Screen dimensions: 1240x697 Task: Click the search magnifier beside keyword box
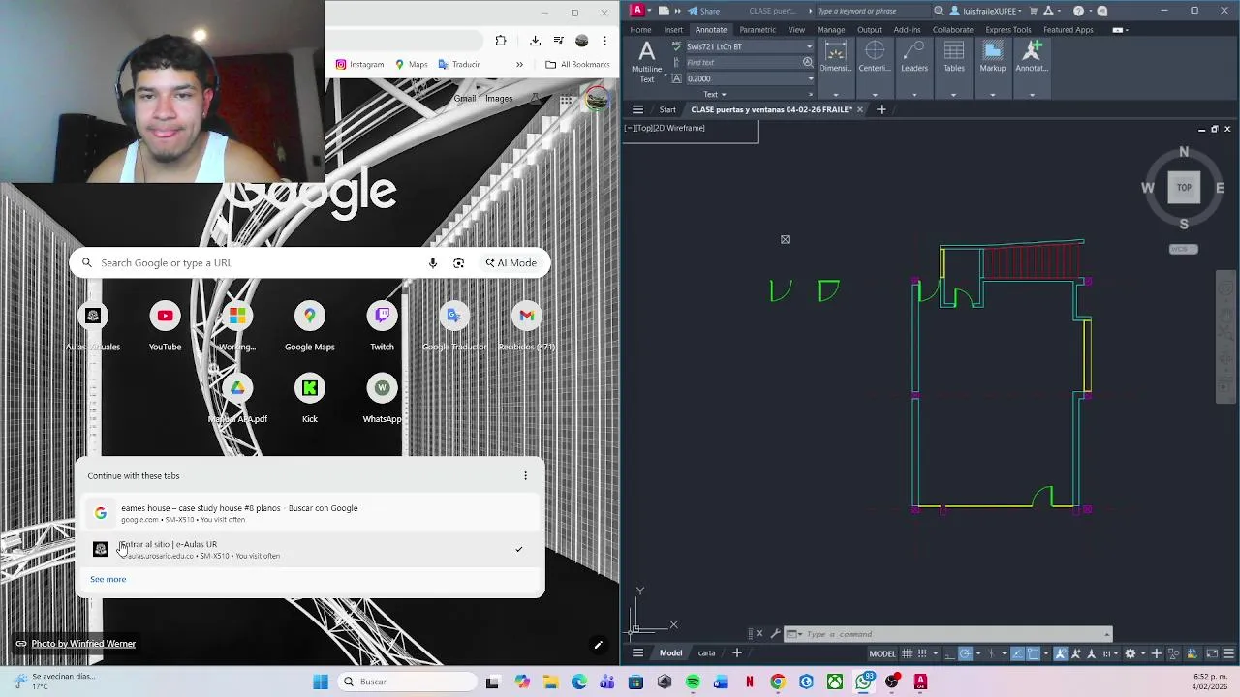coord(938,11)
